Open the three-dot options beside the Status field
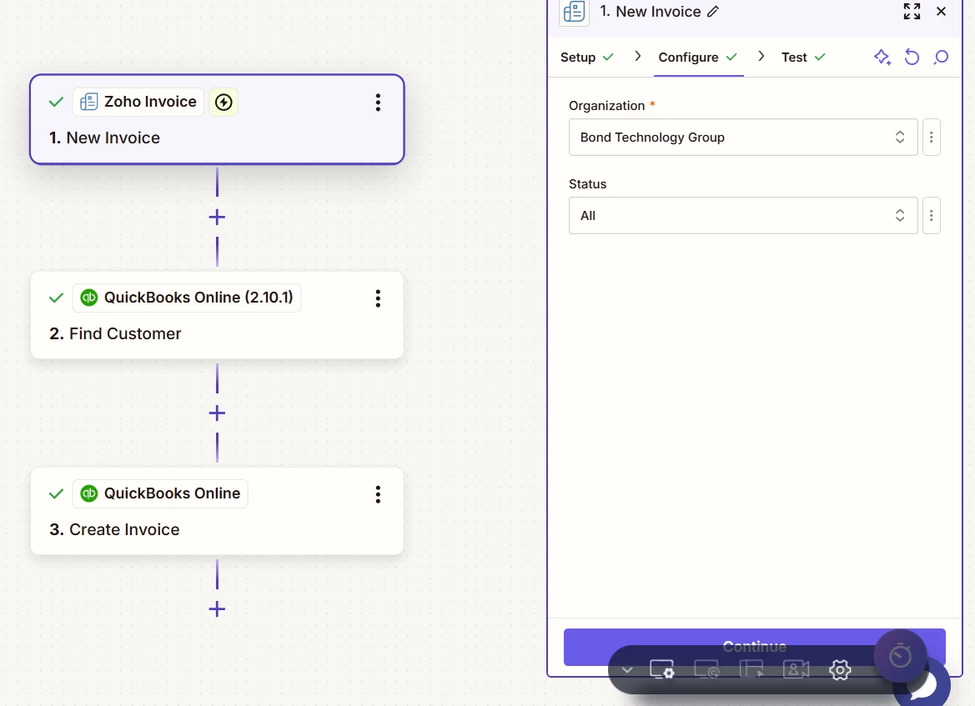The height and width of the screenshot is (706, 975). [x=931, y=216]
